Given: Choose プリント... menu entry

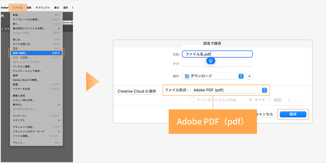Looking at the screenshot, I should point(36,143).
